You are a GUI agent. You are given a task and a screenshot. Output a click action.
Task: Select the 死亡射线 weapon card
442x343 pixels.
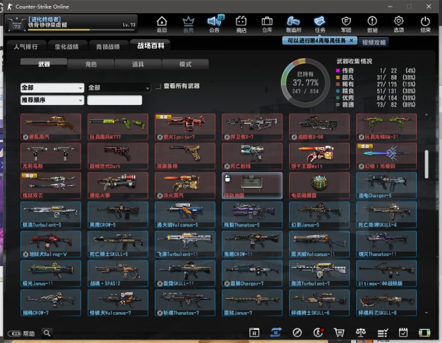(x=252, y=156)
